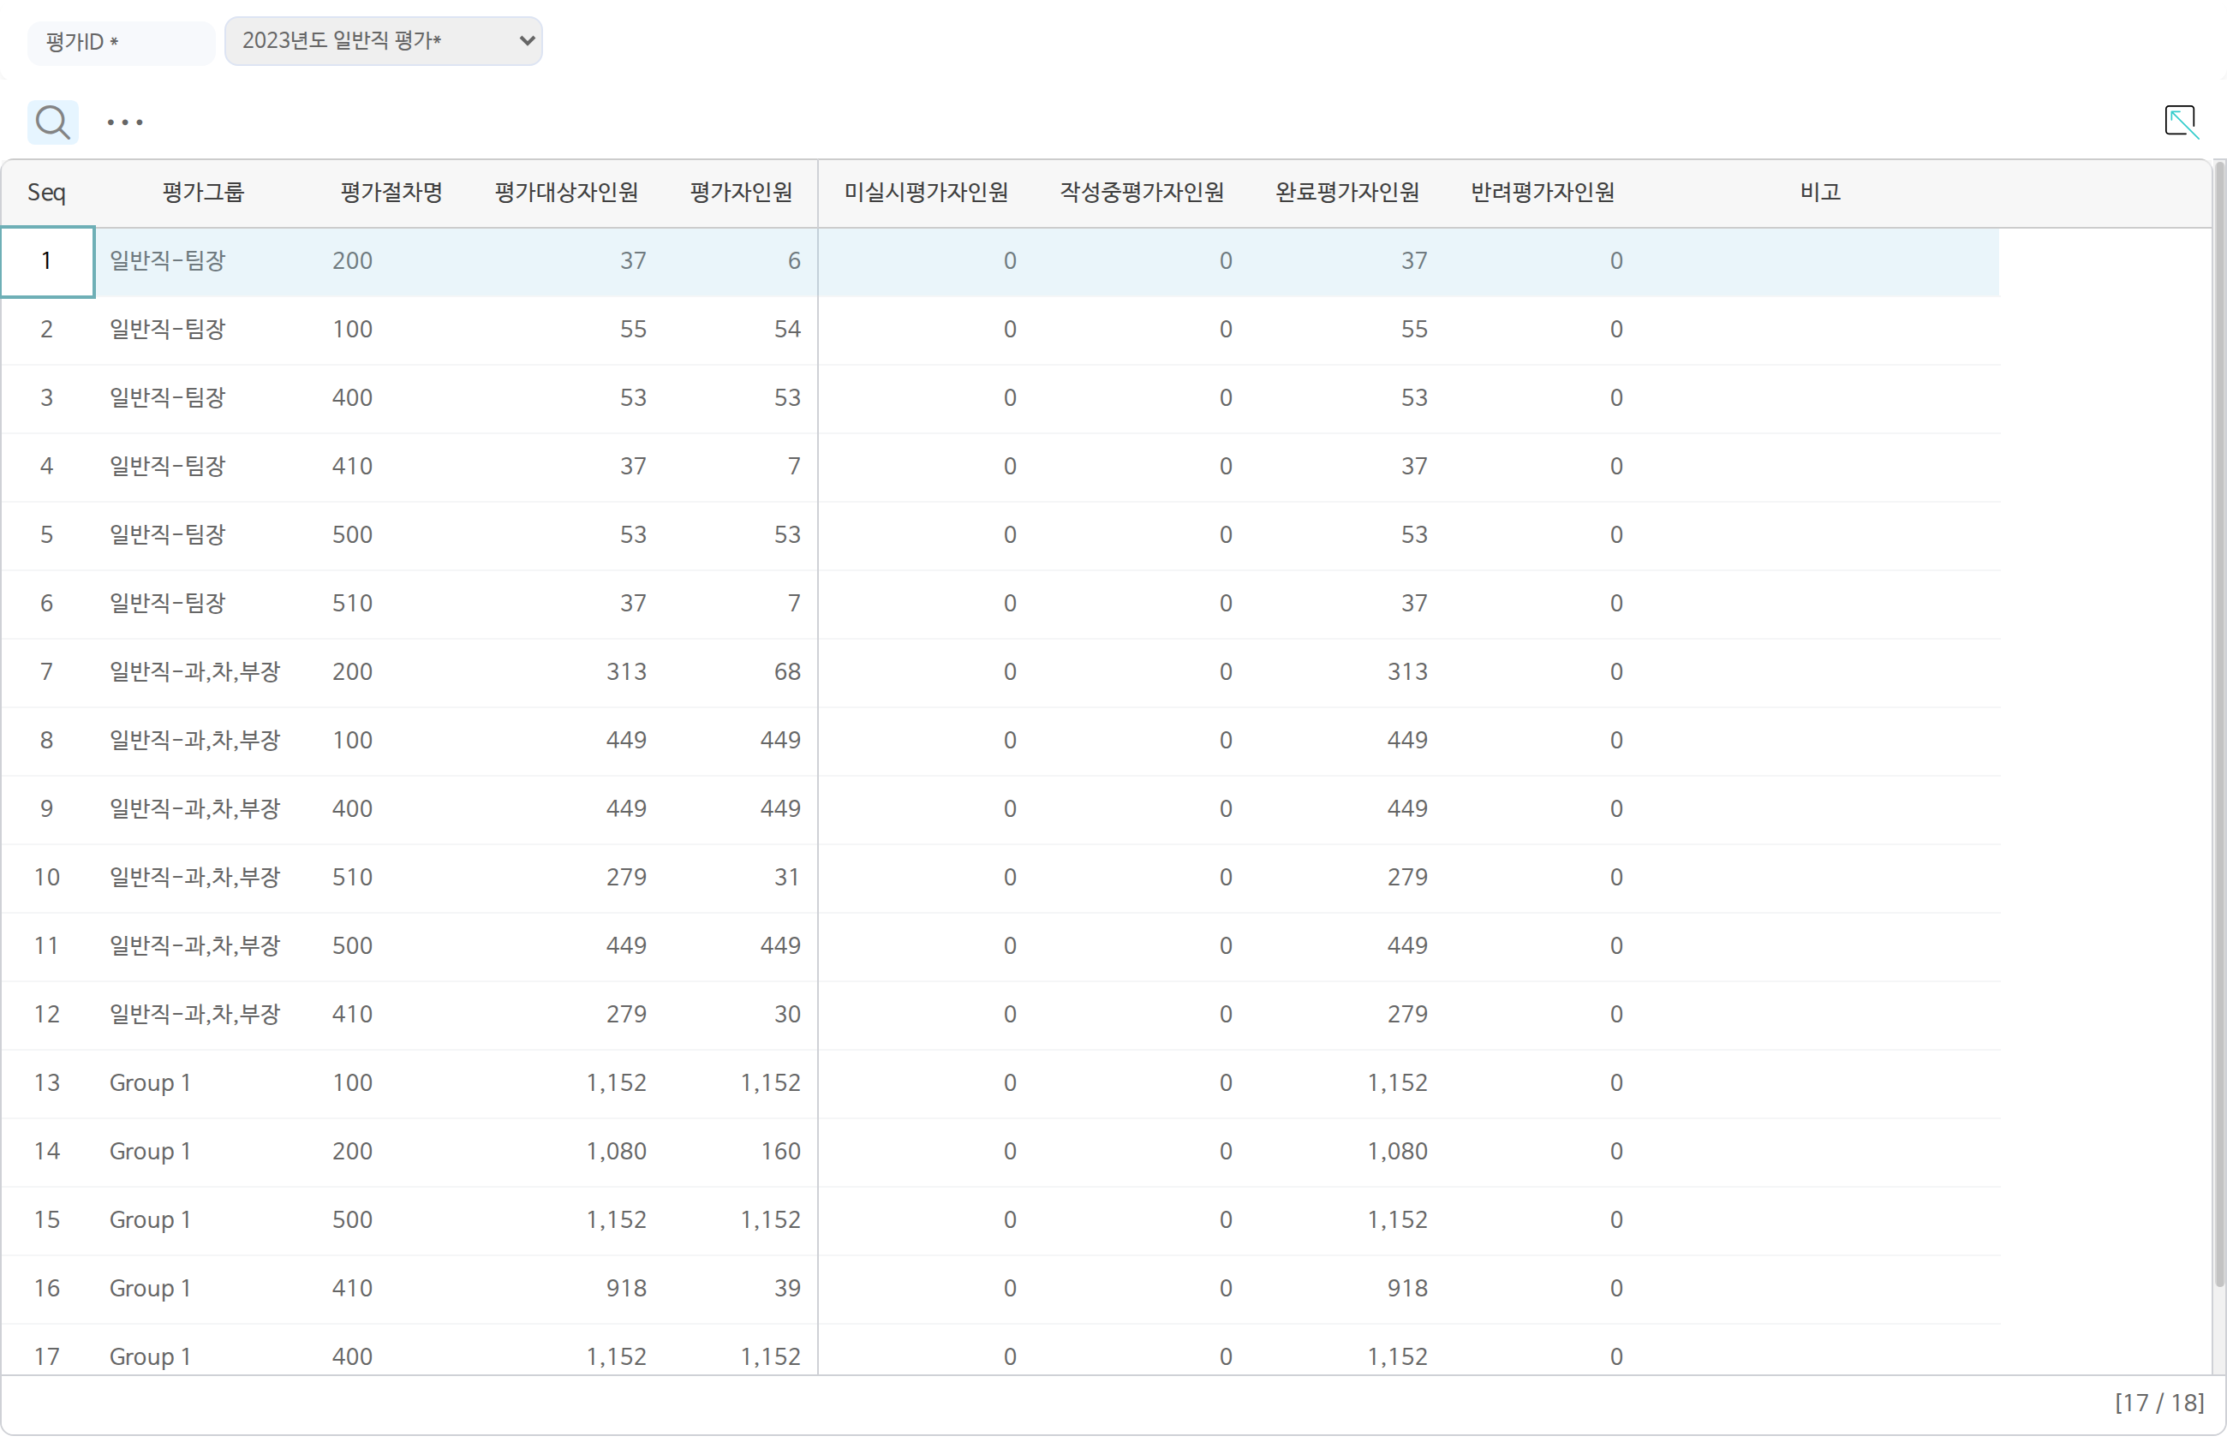Open the three-dots more options menu
Viewport: 2227px width, 1454px height.
coord(124,122)
